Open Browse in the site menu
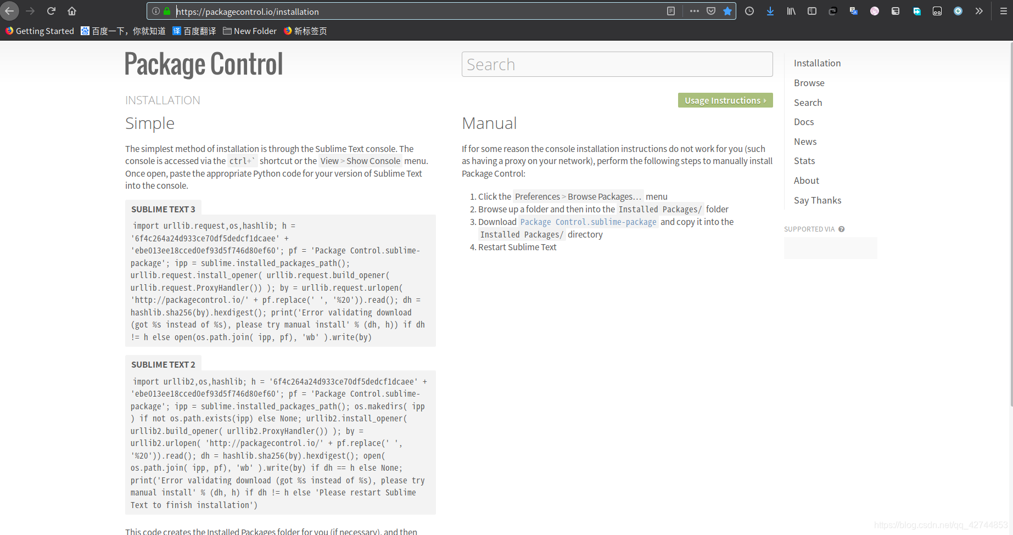 click(x=809, y=83)
